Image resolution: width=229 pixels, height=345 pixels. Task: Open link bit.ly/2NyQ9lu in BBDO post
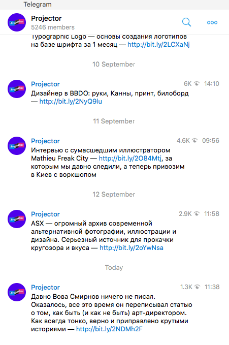click(x=71, y=102)
